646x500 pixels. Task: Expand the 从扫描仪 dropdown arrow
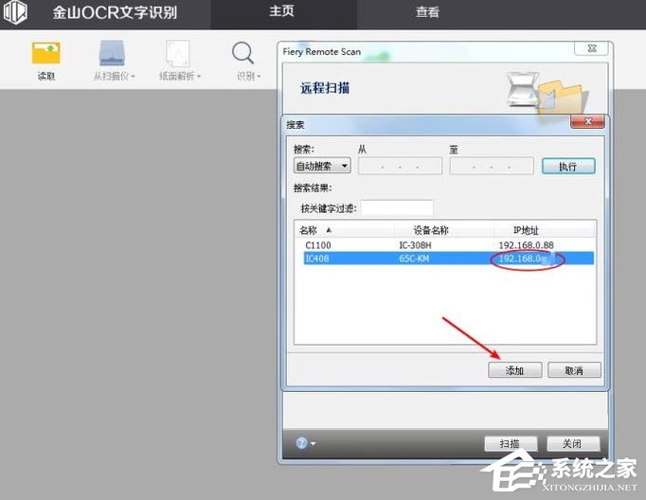(x=134, y=76)
